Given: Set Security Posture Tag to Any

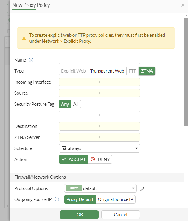Looking at the screenshot, I should pyautogui.click(x=65, y=104).
